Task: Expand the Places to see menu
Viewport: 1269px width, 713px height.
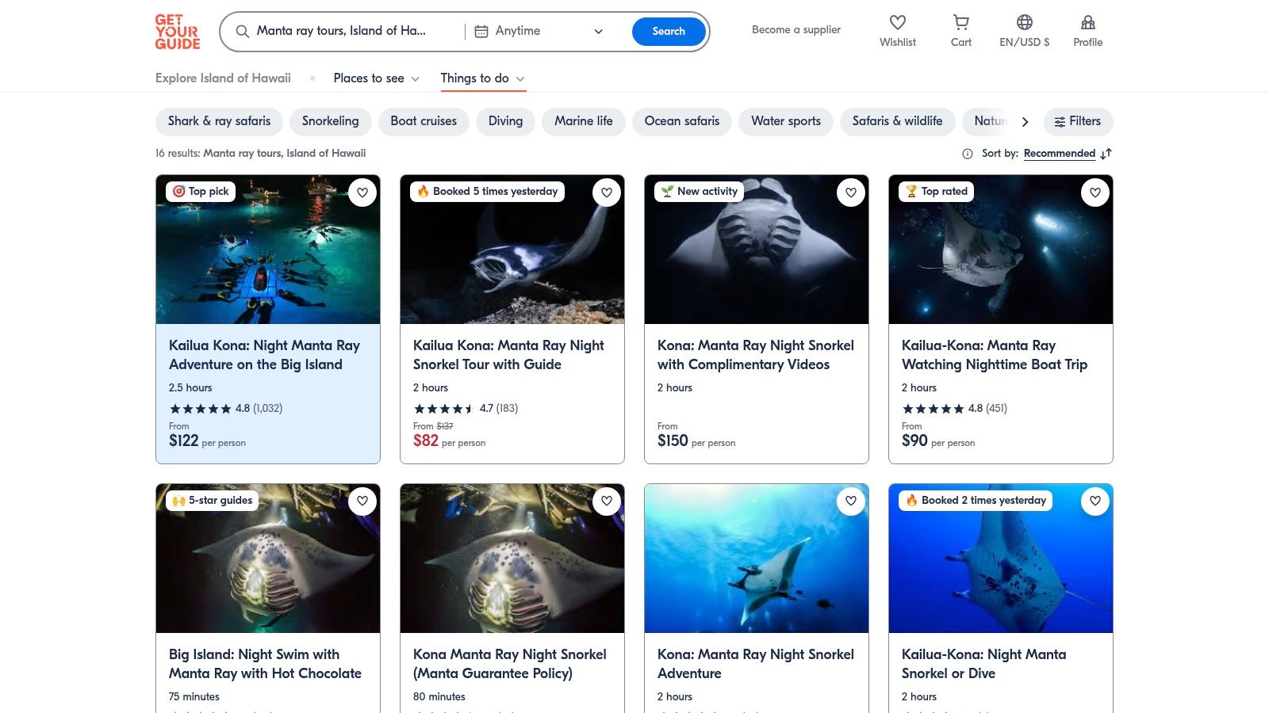Action: 376,78
